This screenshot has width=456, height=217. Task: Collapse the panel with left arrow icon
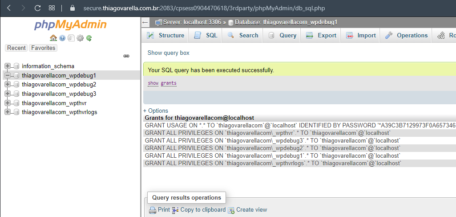pyautogui.click(x=145, y=22)
